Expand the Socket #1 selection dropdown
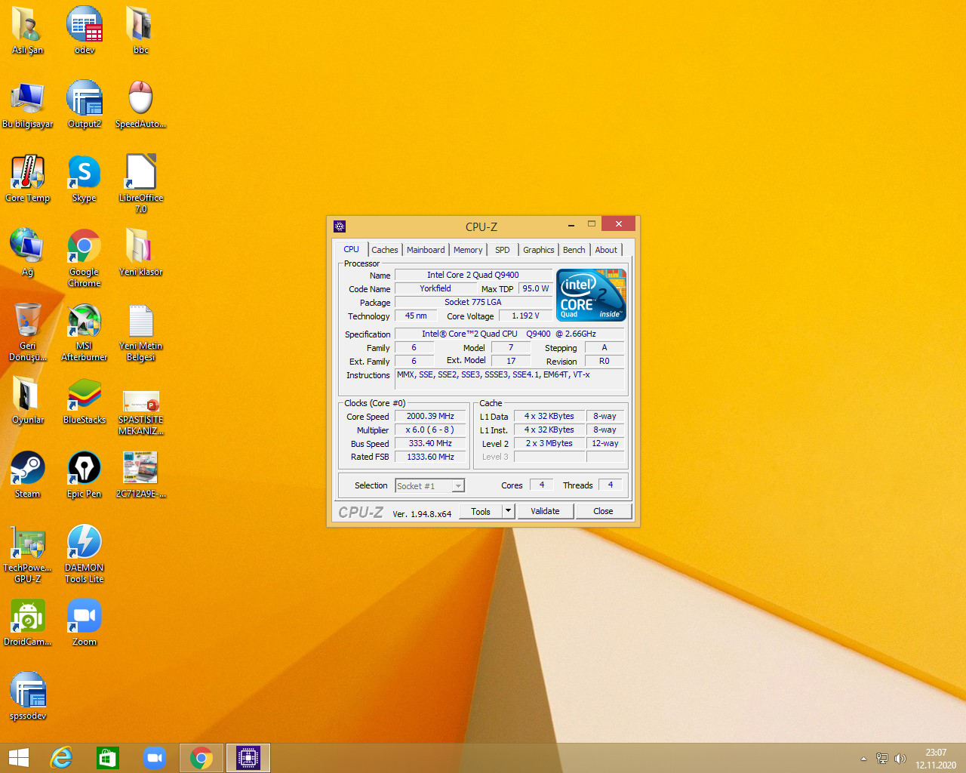Viewport: 966px width, 773px height. tap(458, 486)
